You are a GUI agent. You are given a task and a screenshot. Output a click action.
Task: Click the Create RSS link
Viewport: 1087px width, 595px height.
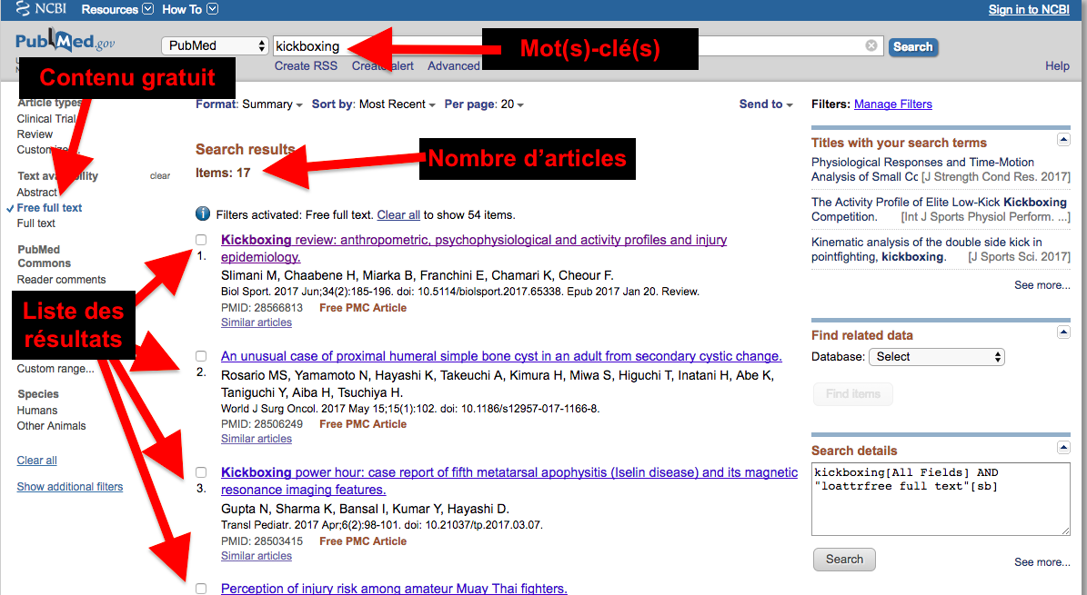(x=306, y=65)
